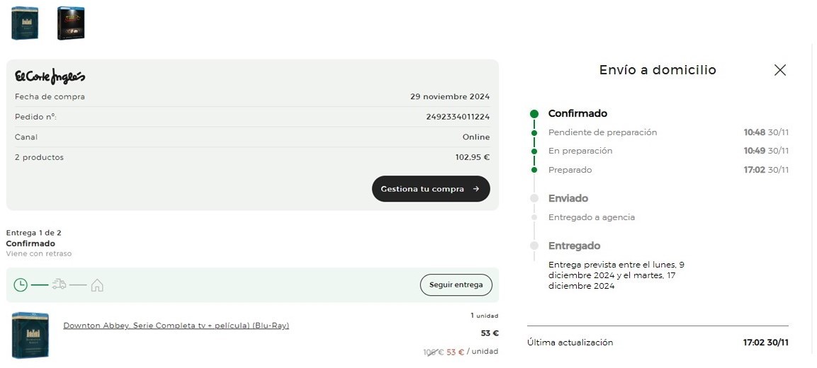817x368 pixels.
Task: Close the Envío a domicilio panel
Action: [x=779, y=70]
